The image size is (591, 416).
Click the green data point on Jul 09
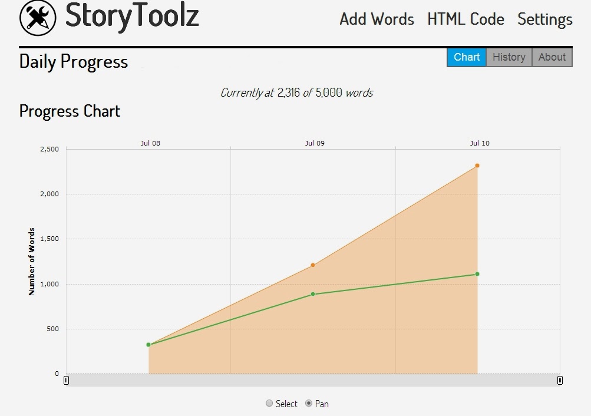click(x=313, y=294)
